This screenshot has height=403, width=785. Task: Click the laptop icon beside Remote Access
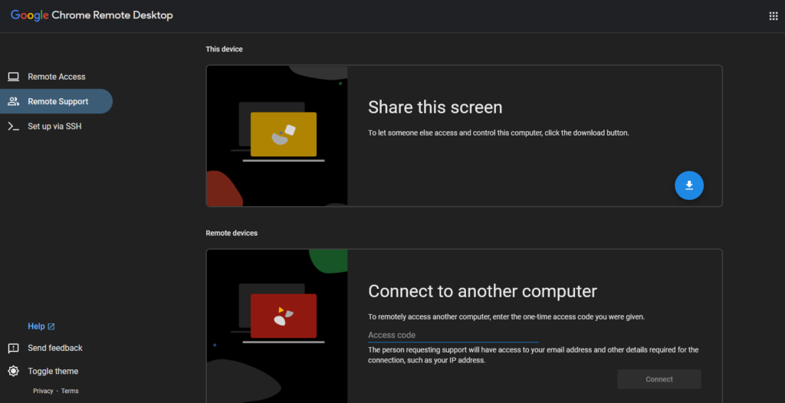[13, 77]
